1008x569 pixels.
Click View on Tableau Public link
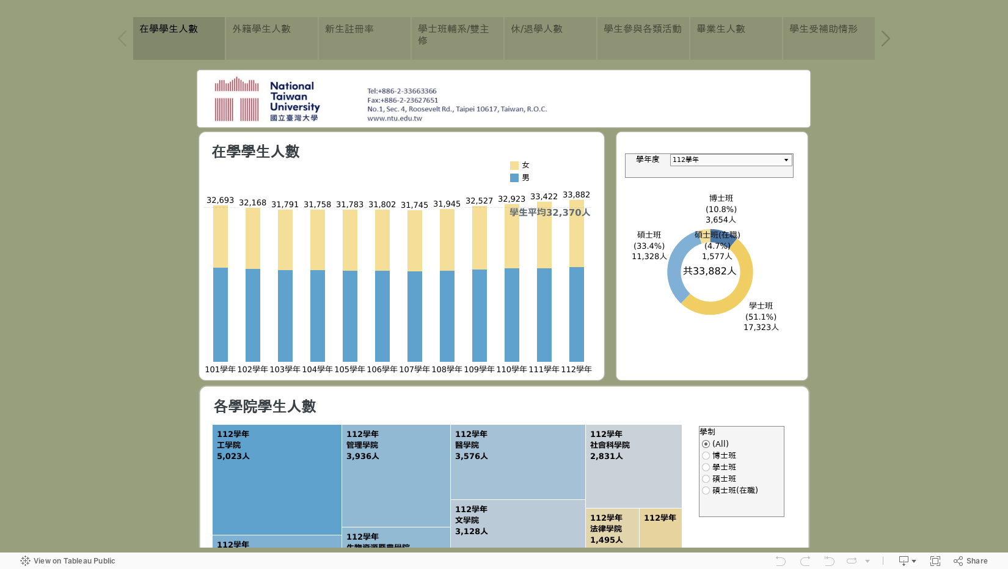point(68,561)
